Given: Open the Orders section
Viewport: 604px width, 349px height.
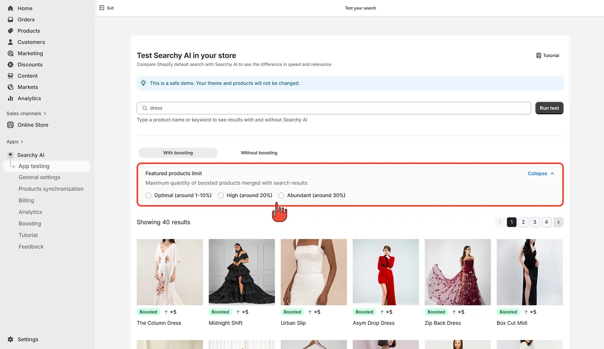Looking at the screenshot, I should (x=26, y=19).
